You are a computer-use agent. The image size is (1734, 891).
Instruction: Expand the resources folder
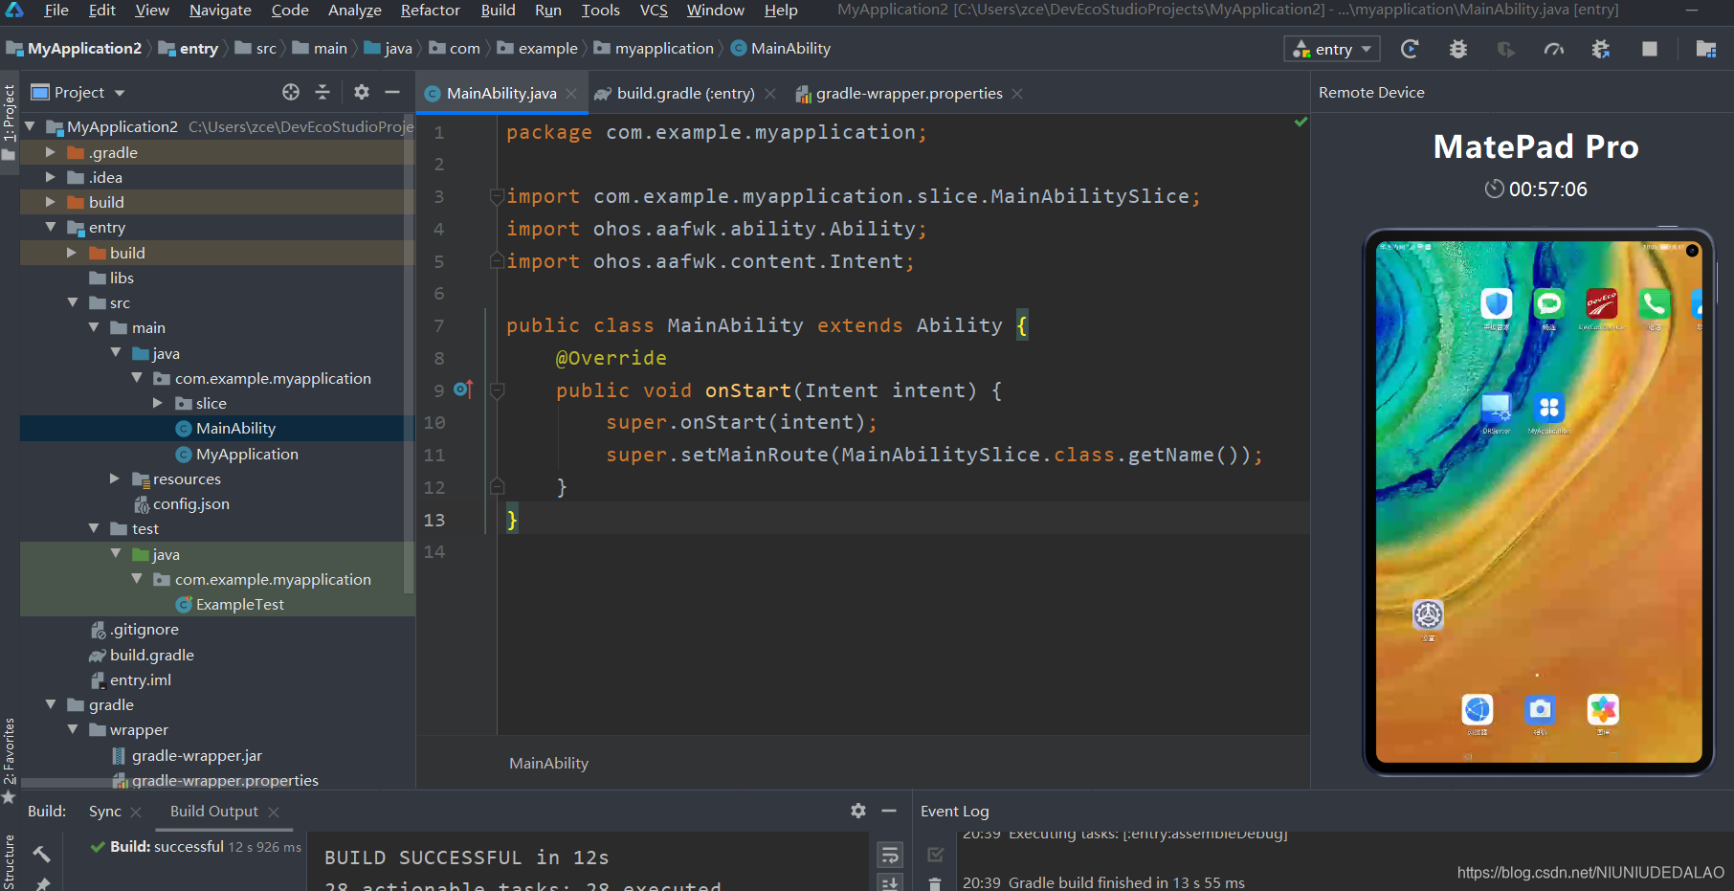(x=115, y=479)
